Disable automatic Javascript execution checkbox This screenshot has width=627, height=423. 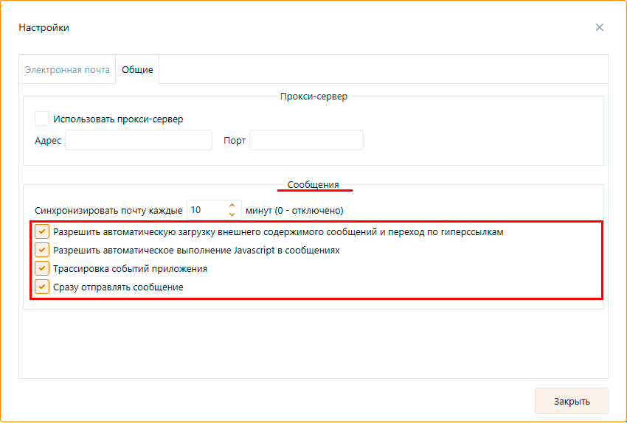[x=42, y=250]
